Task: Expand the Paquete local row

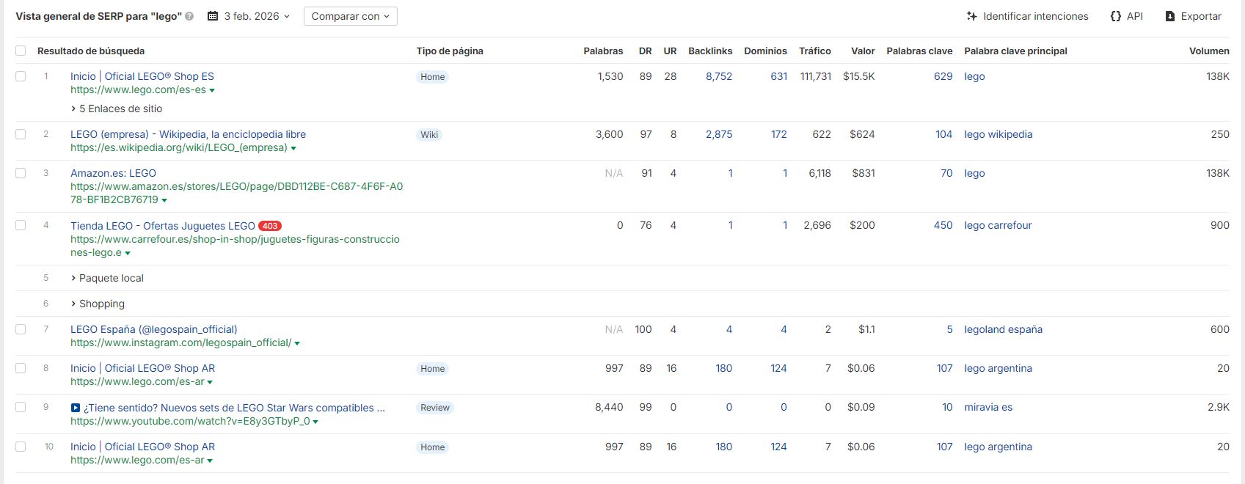Action: [107, 278]
